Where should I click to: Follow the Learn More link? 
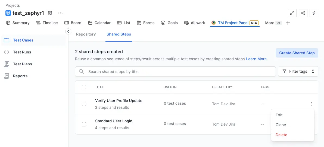click(x=256, y=59)
